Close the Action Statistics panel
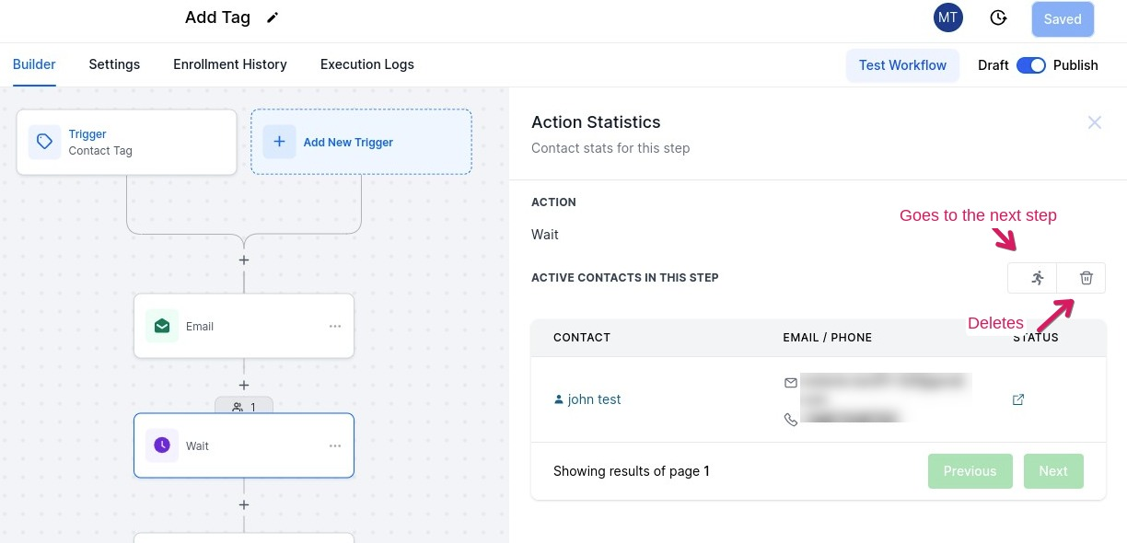 pyautogui.click(x=1094, y=122)
